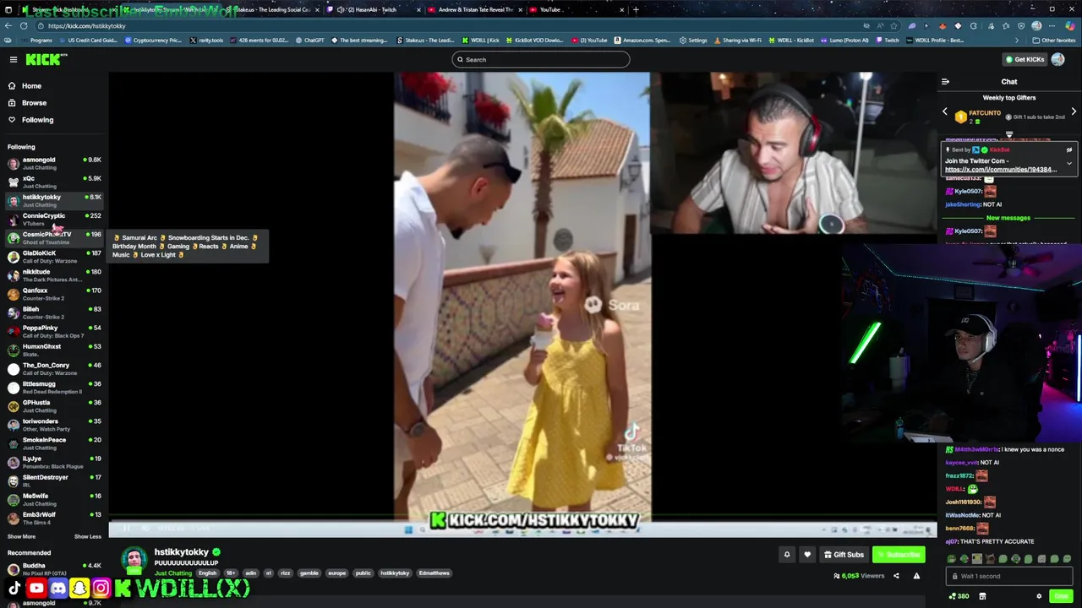Open asmongold channel in Following list
Image resolution: width=1082 pixels, height=608 pixels.
54,163
